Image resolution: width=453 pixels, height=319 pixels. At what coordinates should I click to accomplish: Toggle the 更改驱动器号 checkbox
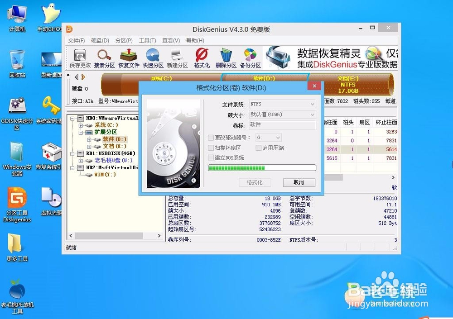click(x=211, y=138)
